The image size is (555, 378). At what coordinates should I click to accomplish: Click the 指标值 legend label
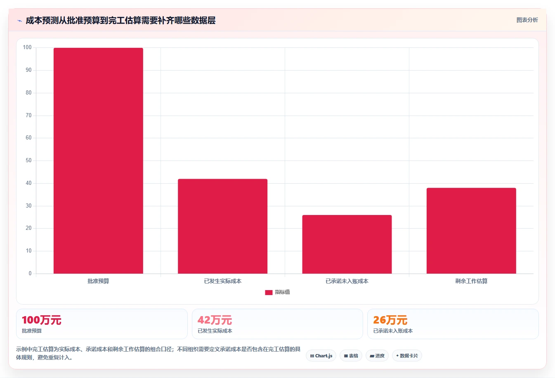coord(283,292)
